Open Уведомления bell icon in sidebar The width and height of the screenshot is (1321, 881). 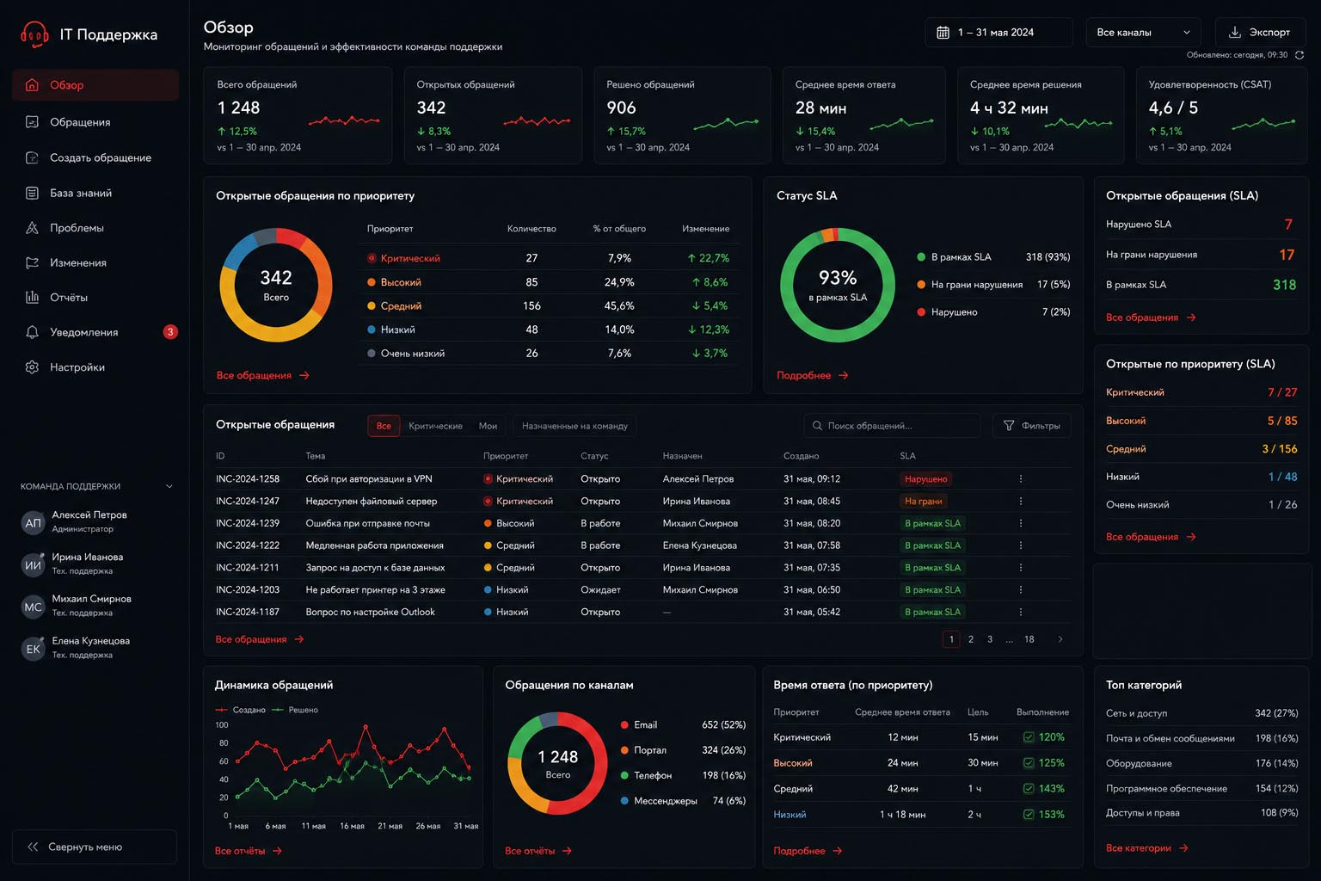[32, 332]
